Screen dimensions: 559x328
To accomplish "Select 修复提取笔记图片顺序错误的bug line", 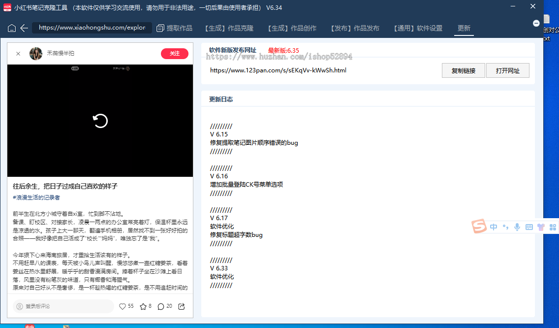I will pyautogui.click(x=254, y=143).
